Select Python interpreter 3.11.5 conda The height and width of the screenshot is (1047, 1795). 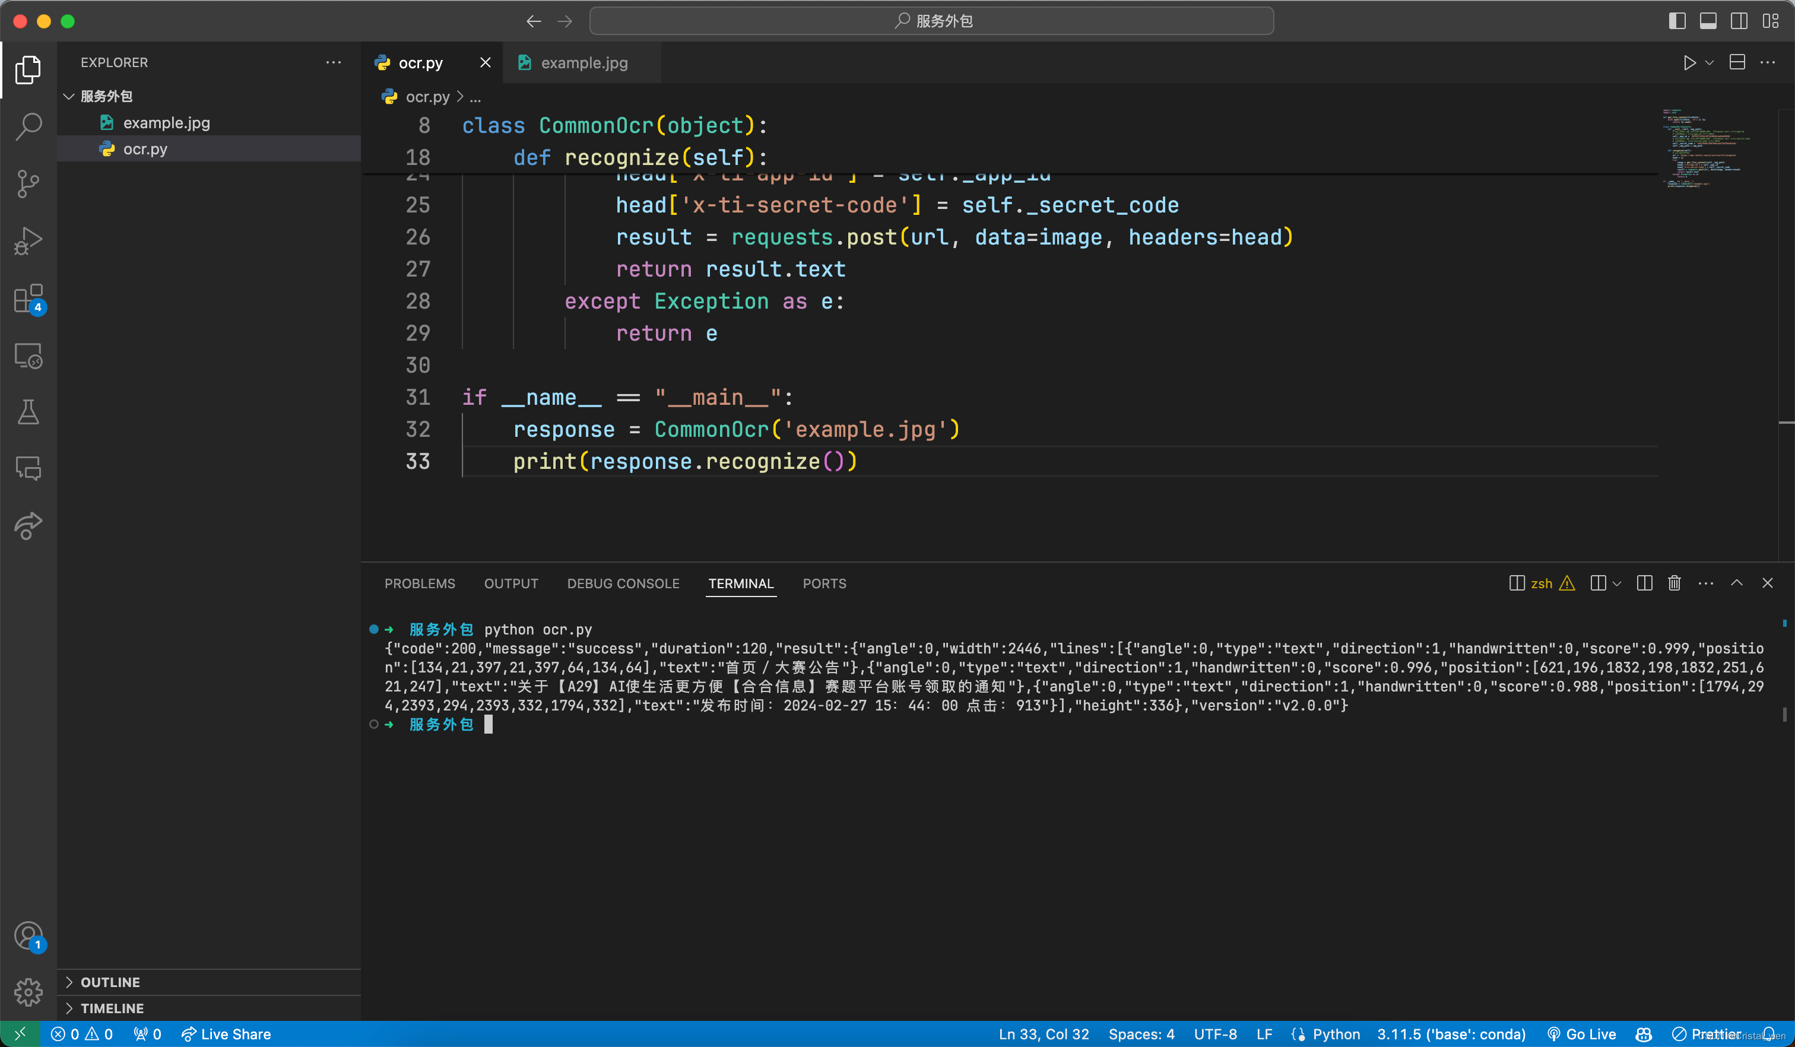[x=1451, y=1034]
